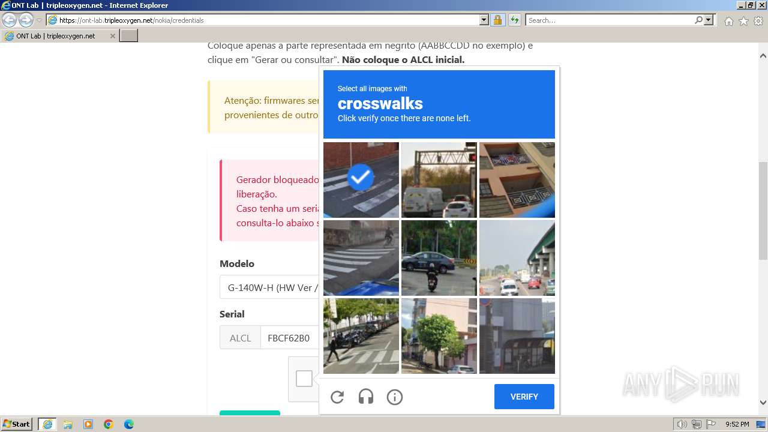This screenshot has width=768, height=432.
Task: Launch Edge from the taskbar
Action: 129,424
